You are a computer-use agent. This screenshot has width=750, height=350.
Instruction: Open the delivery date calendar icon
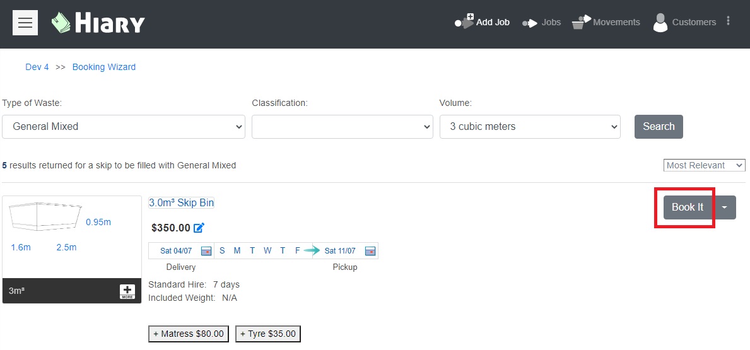206,250
